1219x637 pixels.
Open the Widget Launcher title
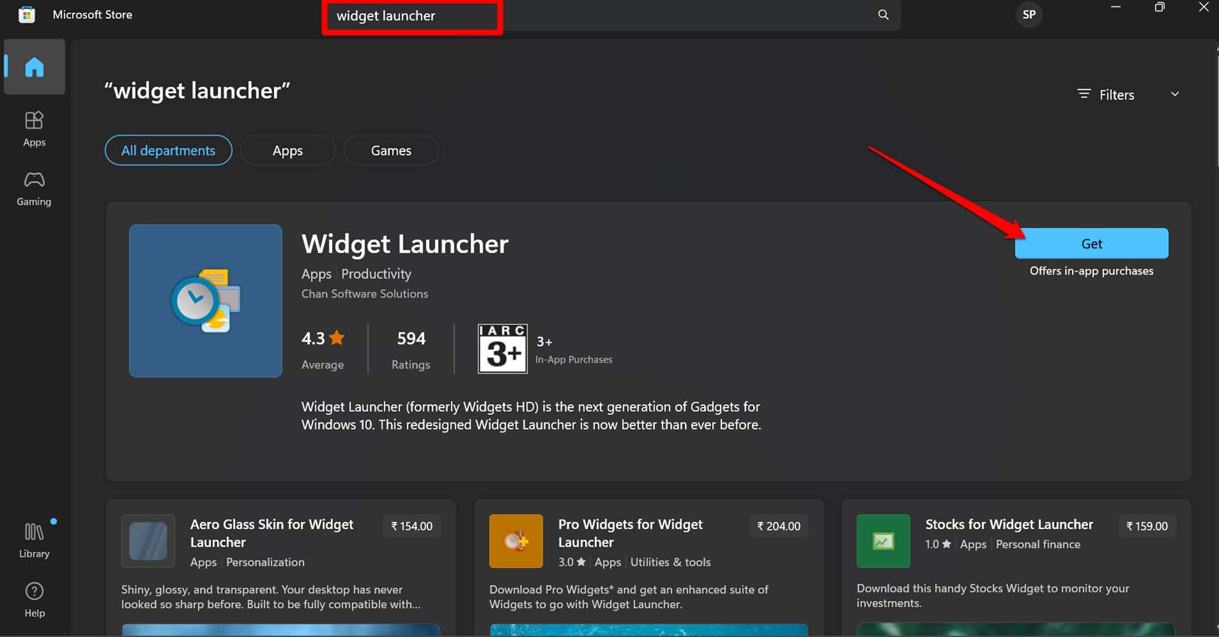[x=405, y=244]
